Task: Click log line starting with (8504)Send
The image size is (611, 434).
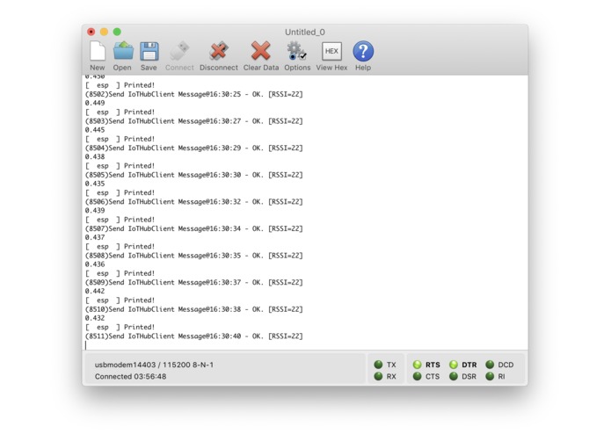Action: point(193,148)
